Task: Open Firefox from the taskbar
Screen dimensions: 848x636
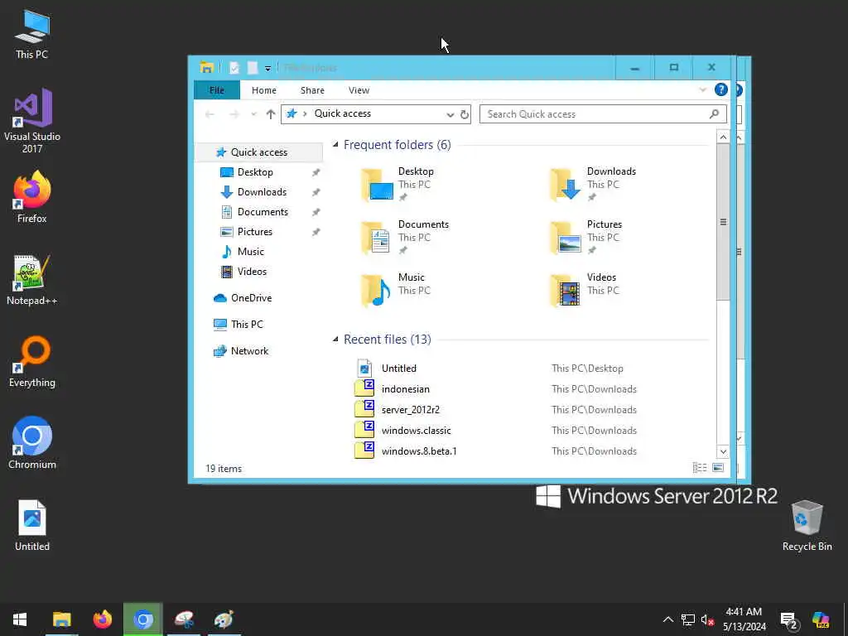Action: click(102, 619)
